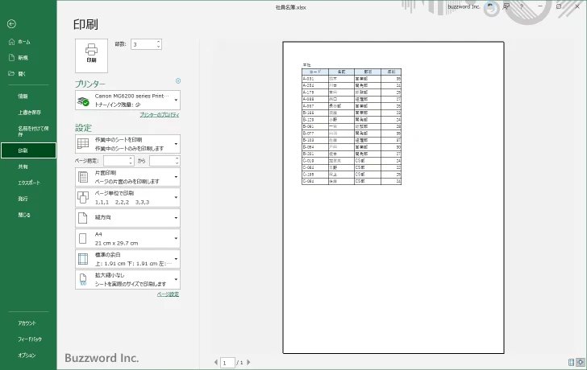Open the A4 paper size dropdown

click(x=127, y=239)
